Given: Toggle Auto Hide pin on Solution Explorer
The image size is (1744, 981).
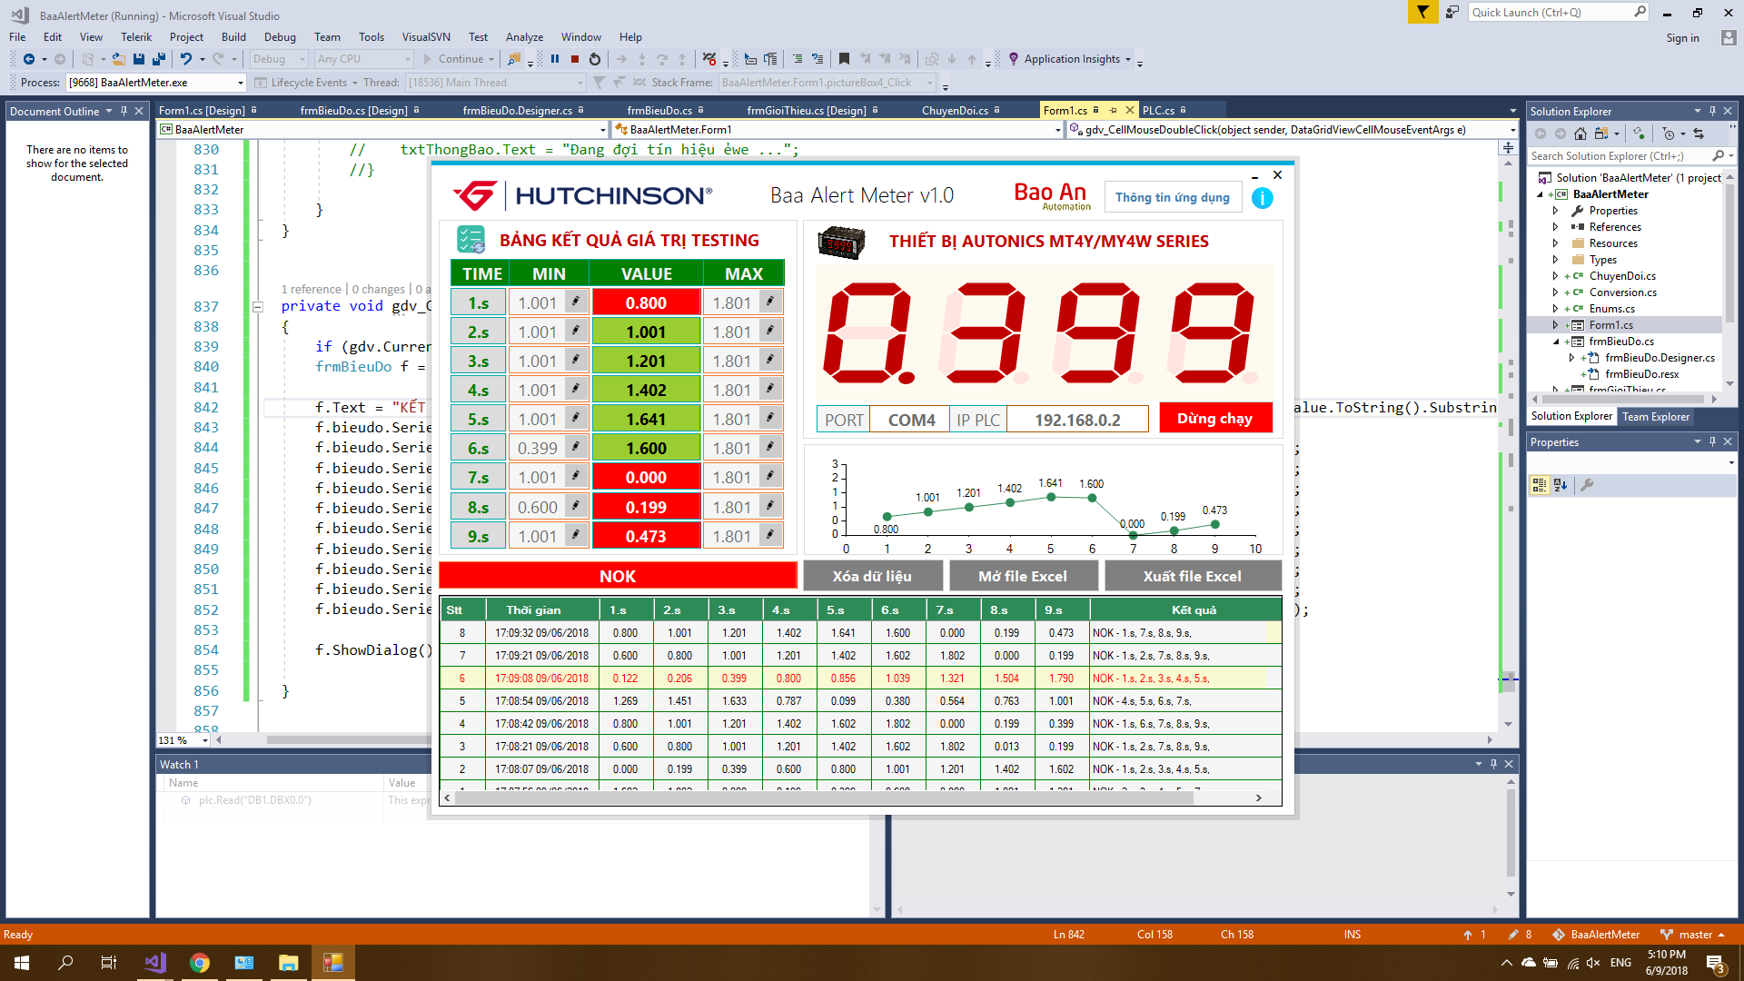Looking at the screenshot, I should 1712,111.
